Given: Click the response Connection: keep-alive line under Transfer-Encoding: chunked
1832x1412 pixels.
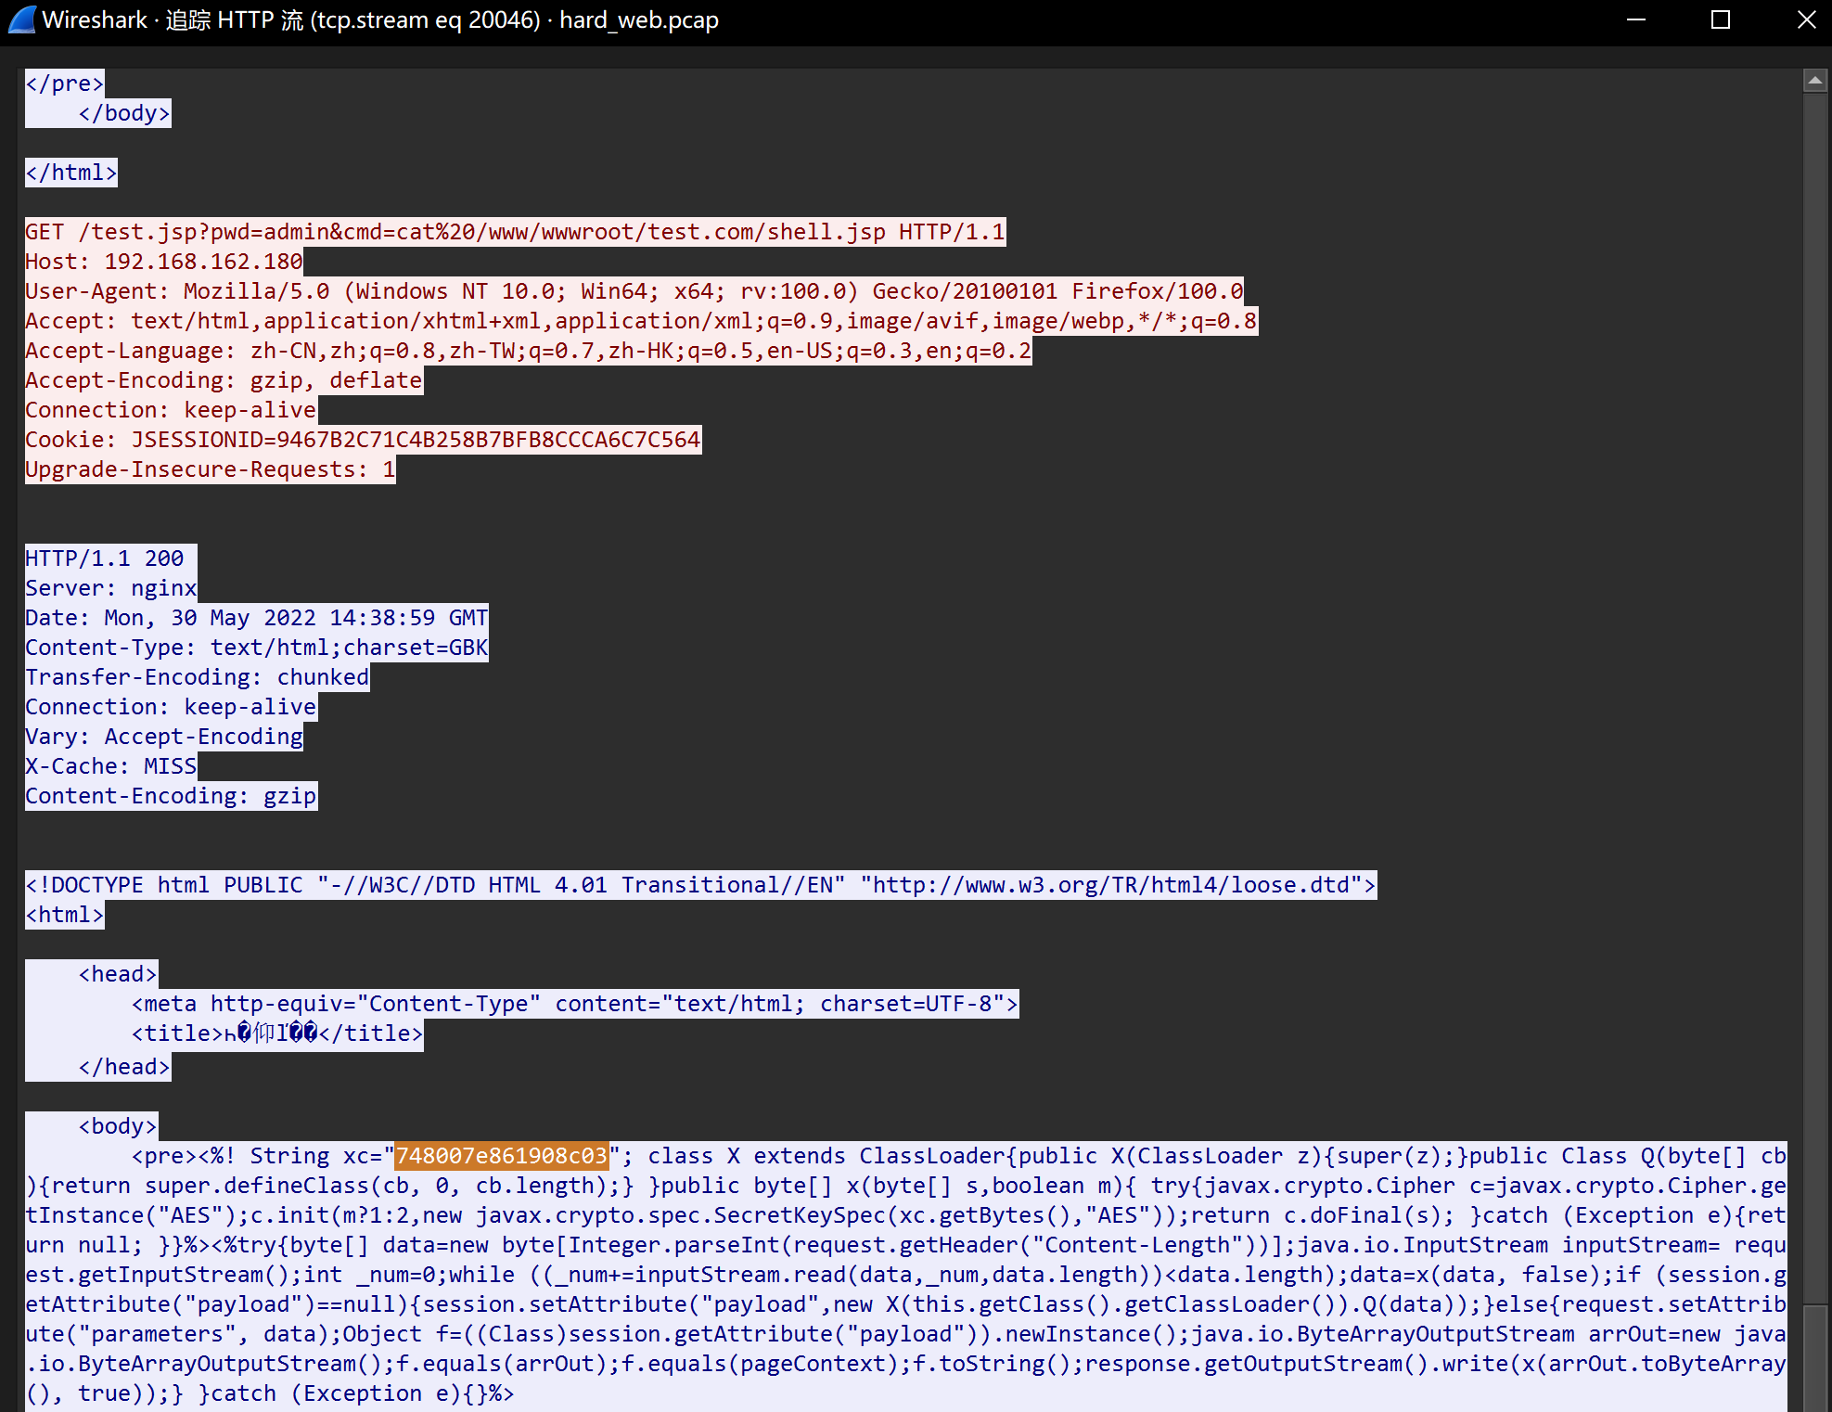Looking at the screenshot, I should click(x=171, y=707).
